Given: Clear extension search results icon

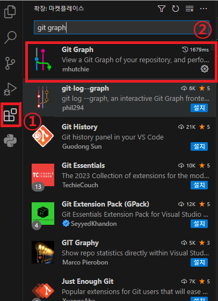Looking at the screenshot, I should (190, 9).
